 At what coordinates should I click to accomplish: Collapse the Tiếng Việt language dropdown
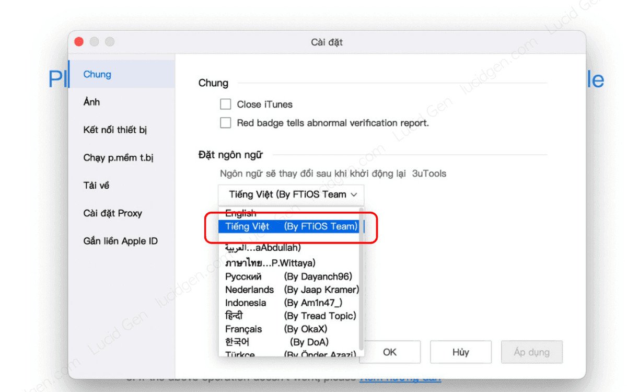(291, 194)
